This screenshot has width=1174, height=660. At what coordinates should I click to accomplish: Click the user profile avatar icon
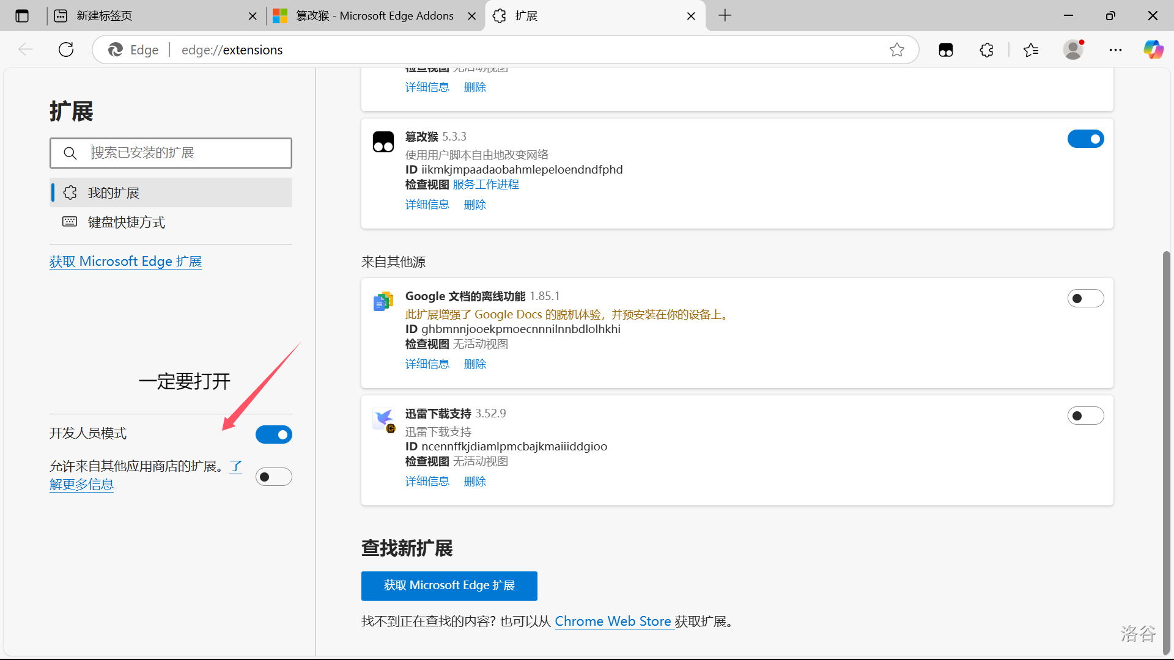(1073, 50)
